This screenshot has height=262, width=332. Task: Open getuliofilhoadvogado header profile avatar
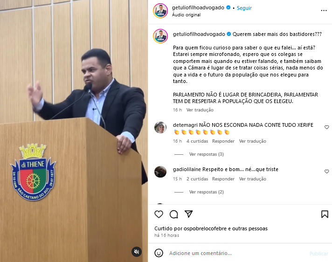(x=160, y=11)
